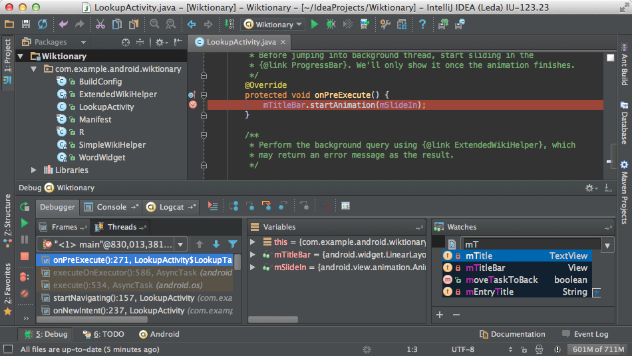Screen dimensions: 632x356
Task: Click the Save All toolbar icon
Action: pos(26,24)
